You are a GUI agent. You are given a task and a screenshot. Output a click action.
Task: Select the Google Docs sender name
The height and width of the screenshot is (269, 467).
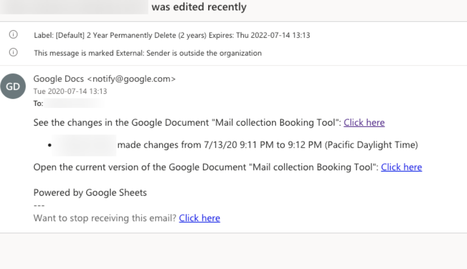(58, 79)
